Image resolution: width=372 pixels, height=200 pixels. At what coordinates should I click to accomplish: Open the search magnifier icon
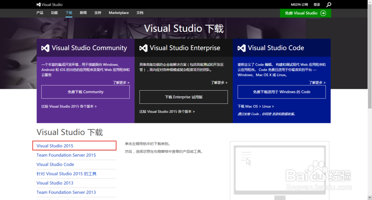pyautogui.click(x=328, y=4)
